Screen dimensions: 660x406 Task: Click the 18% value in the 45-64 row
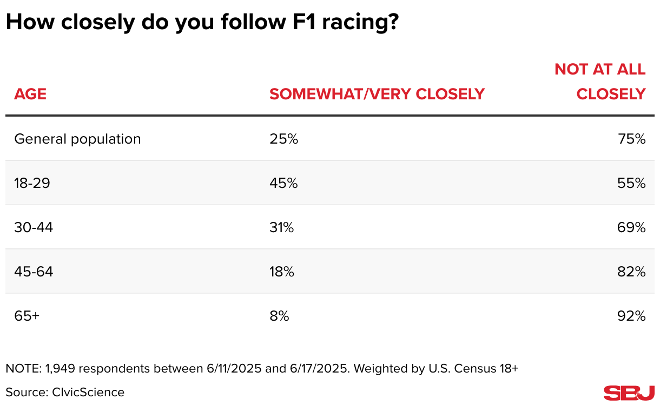click(282, 272)
